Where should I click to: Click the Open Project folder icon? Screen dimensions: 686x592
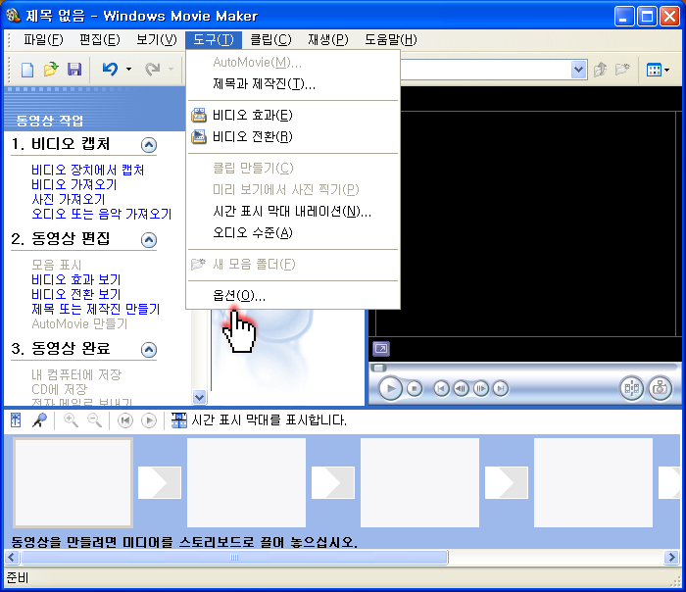[51, 70]
